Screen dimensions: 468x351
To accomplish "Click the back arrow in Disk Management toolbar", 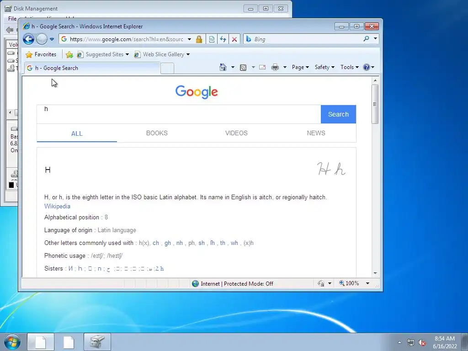I will coord(10,30).
